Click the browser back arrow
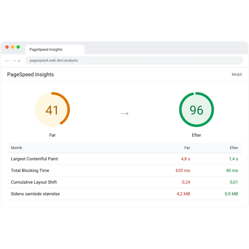249x249 pixels. click(8, 61)
